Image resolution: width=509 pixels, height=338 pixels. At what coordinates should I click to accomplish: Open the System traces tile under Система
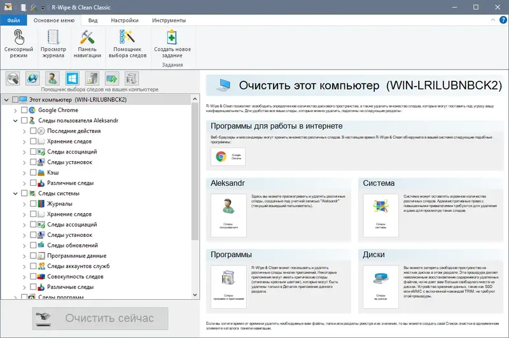click(380, 215)
